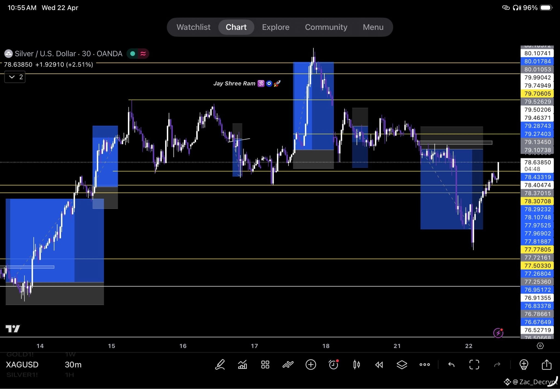Click the blue price label 78.43319
This screenshot has width=560, height=389.
(x=537, y=177)
